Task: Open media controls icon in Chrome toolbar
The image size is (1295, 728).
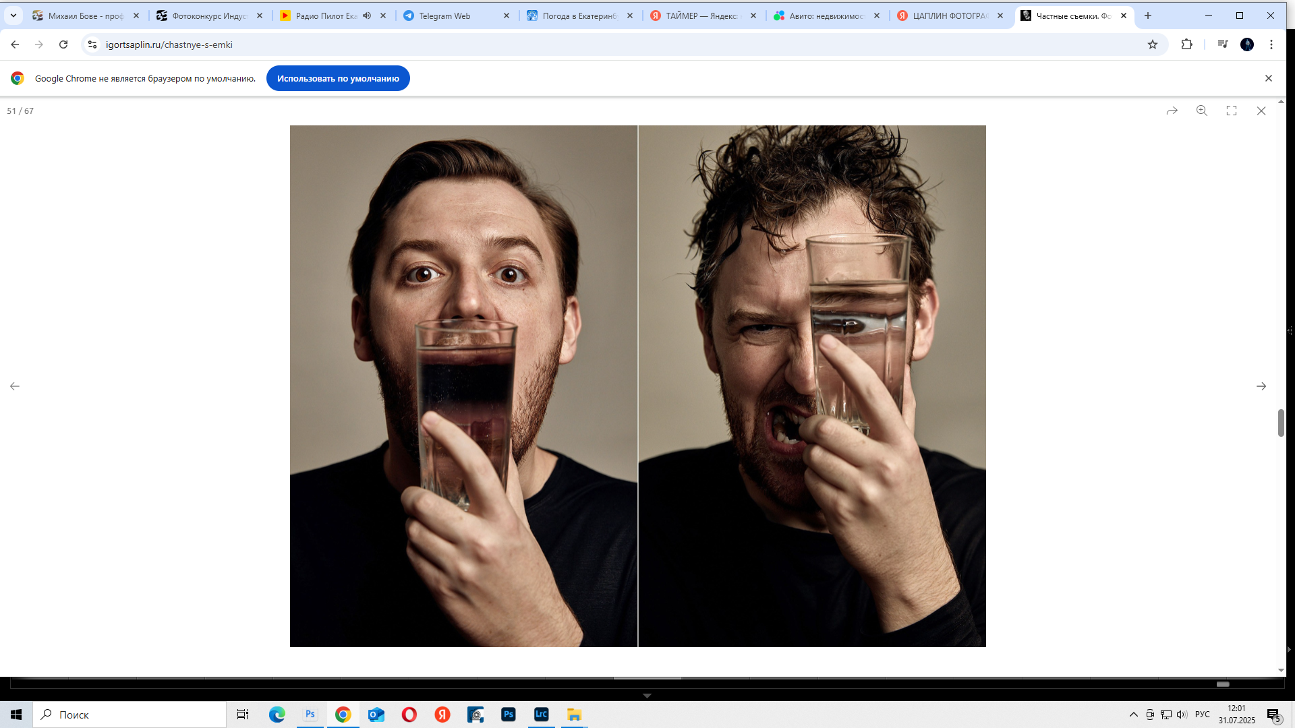Action: point(1223,44)
